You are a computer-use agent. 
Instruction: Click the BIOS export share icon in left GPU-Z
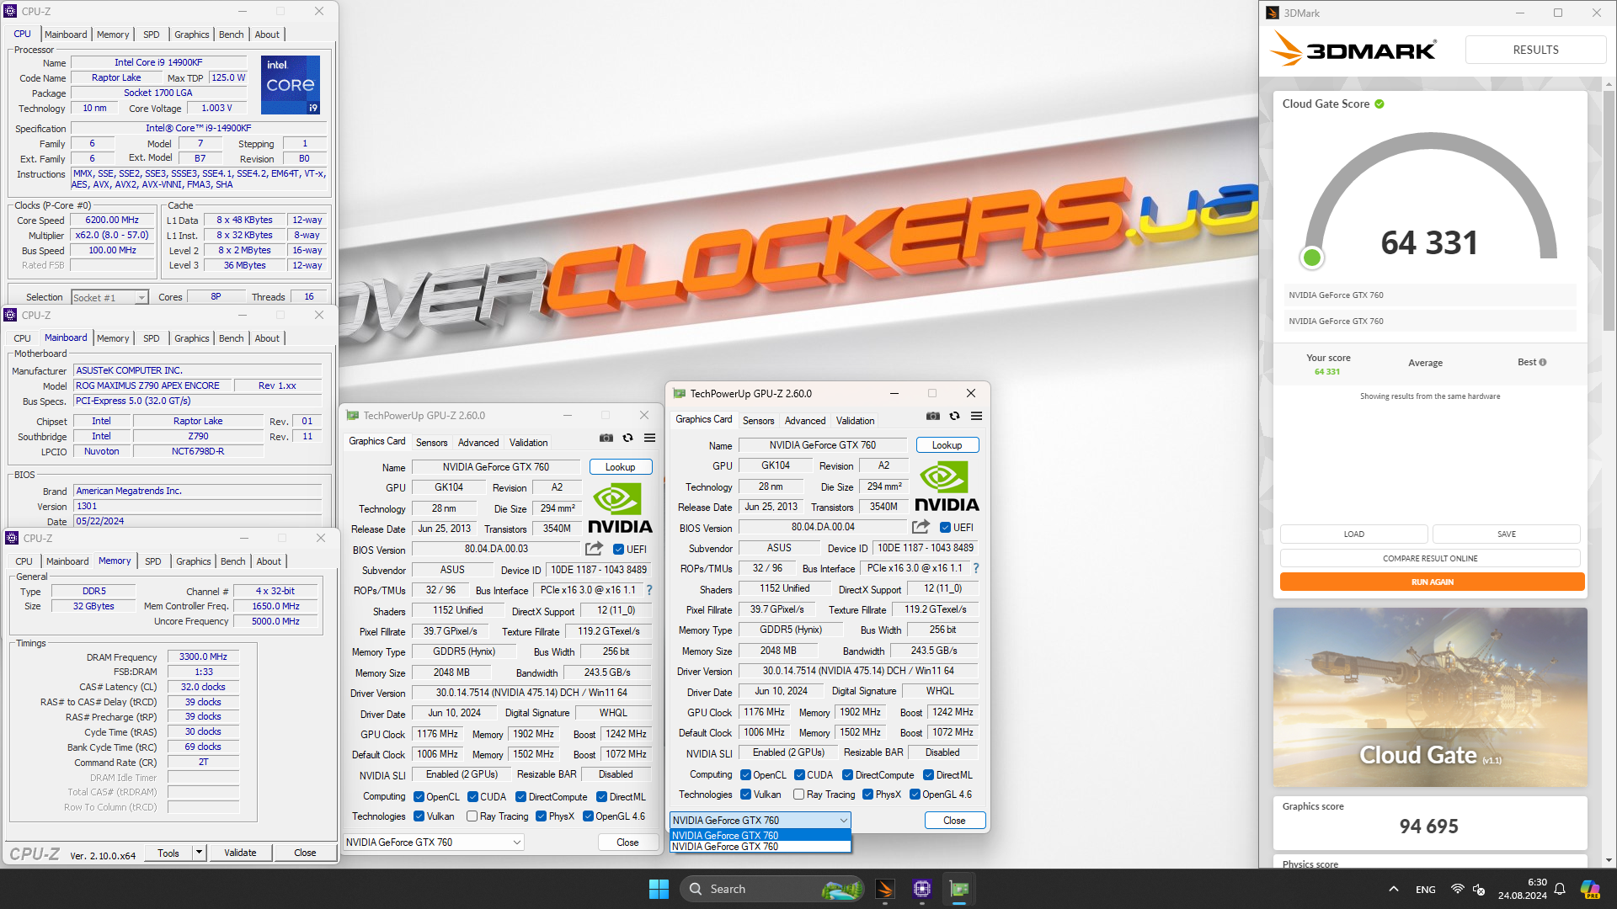[x=594, y=549]
